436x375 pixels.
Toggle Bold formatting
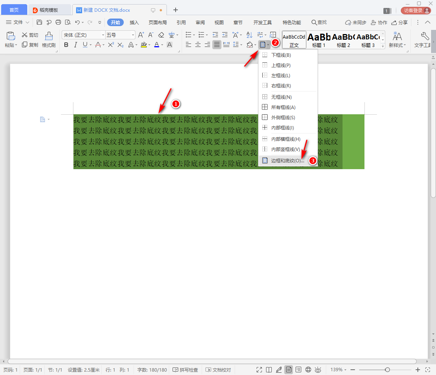click(x=66, y=45)
